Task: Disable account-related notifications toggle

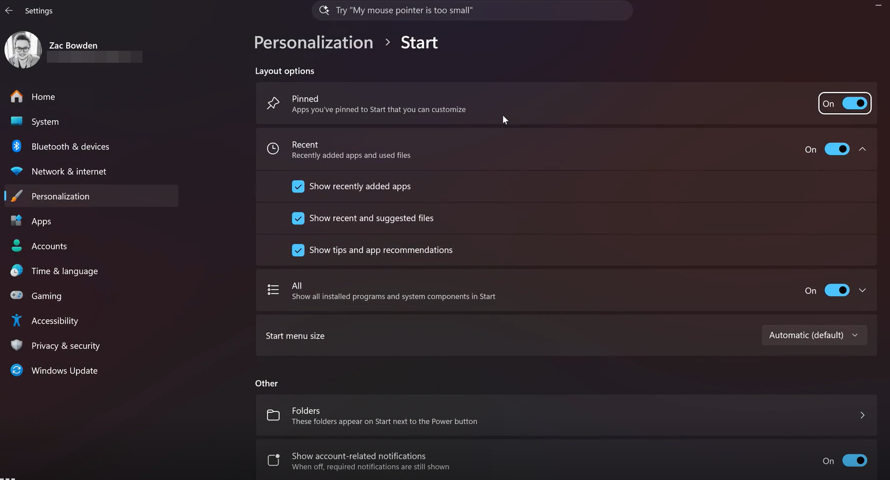Action: click(855, 460)
